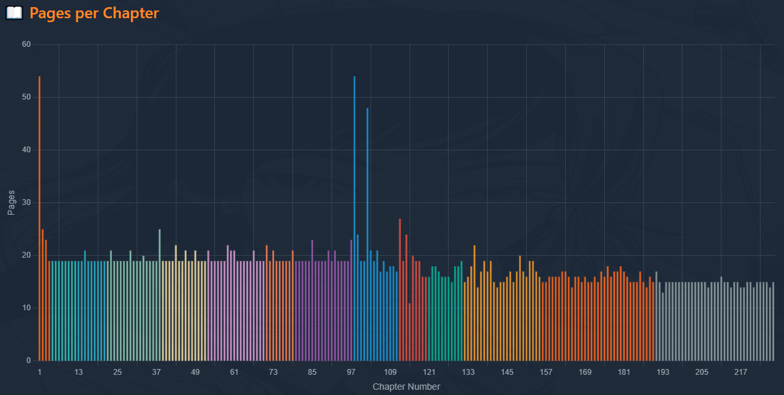Click x-axis tick label 97
The height and width of the screenshot is (395, 784).
(x=351, y=372)
